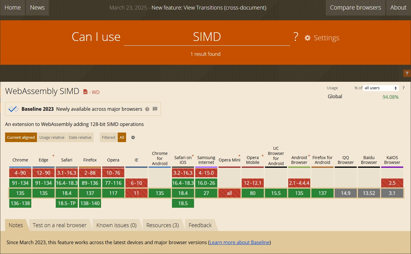Image resolution: width=411 pixels, height=254 pixels.
Task: Open the Settings gear icon
Action: pos(308,38)
